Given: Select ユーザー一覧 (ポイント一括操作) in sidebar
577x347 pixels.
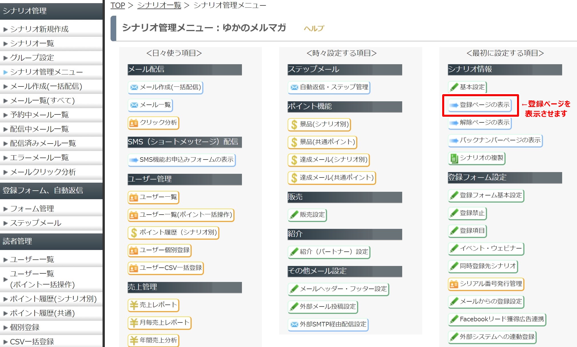Looking at the screenshot, I should [x=51, y=279].
